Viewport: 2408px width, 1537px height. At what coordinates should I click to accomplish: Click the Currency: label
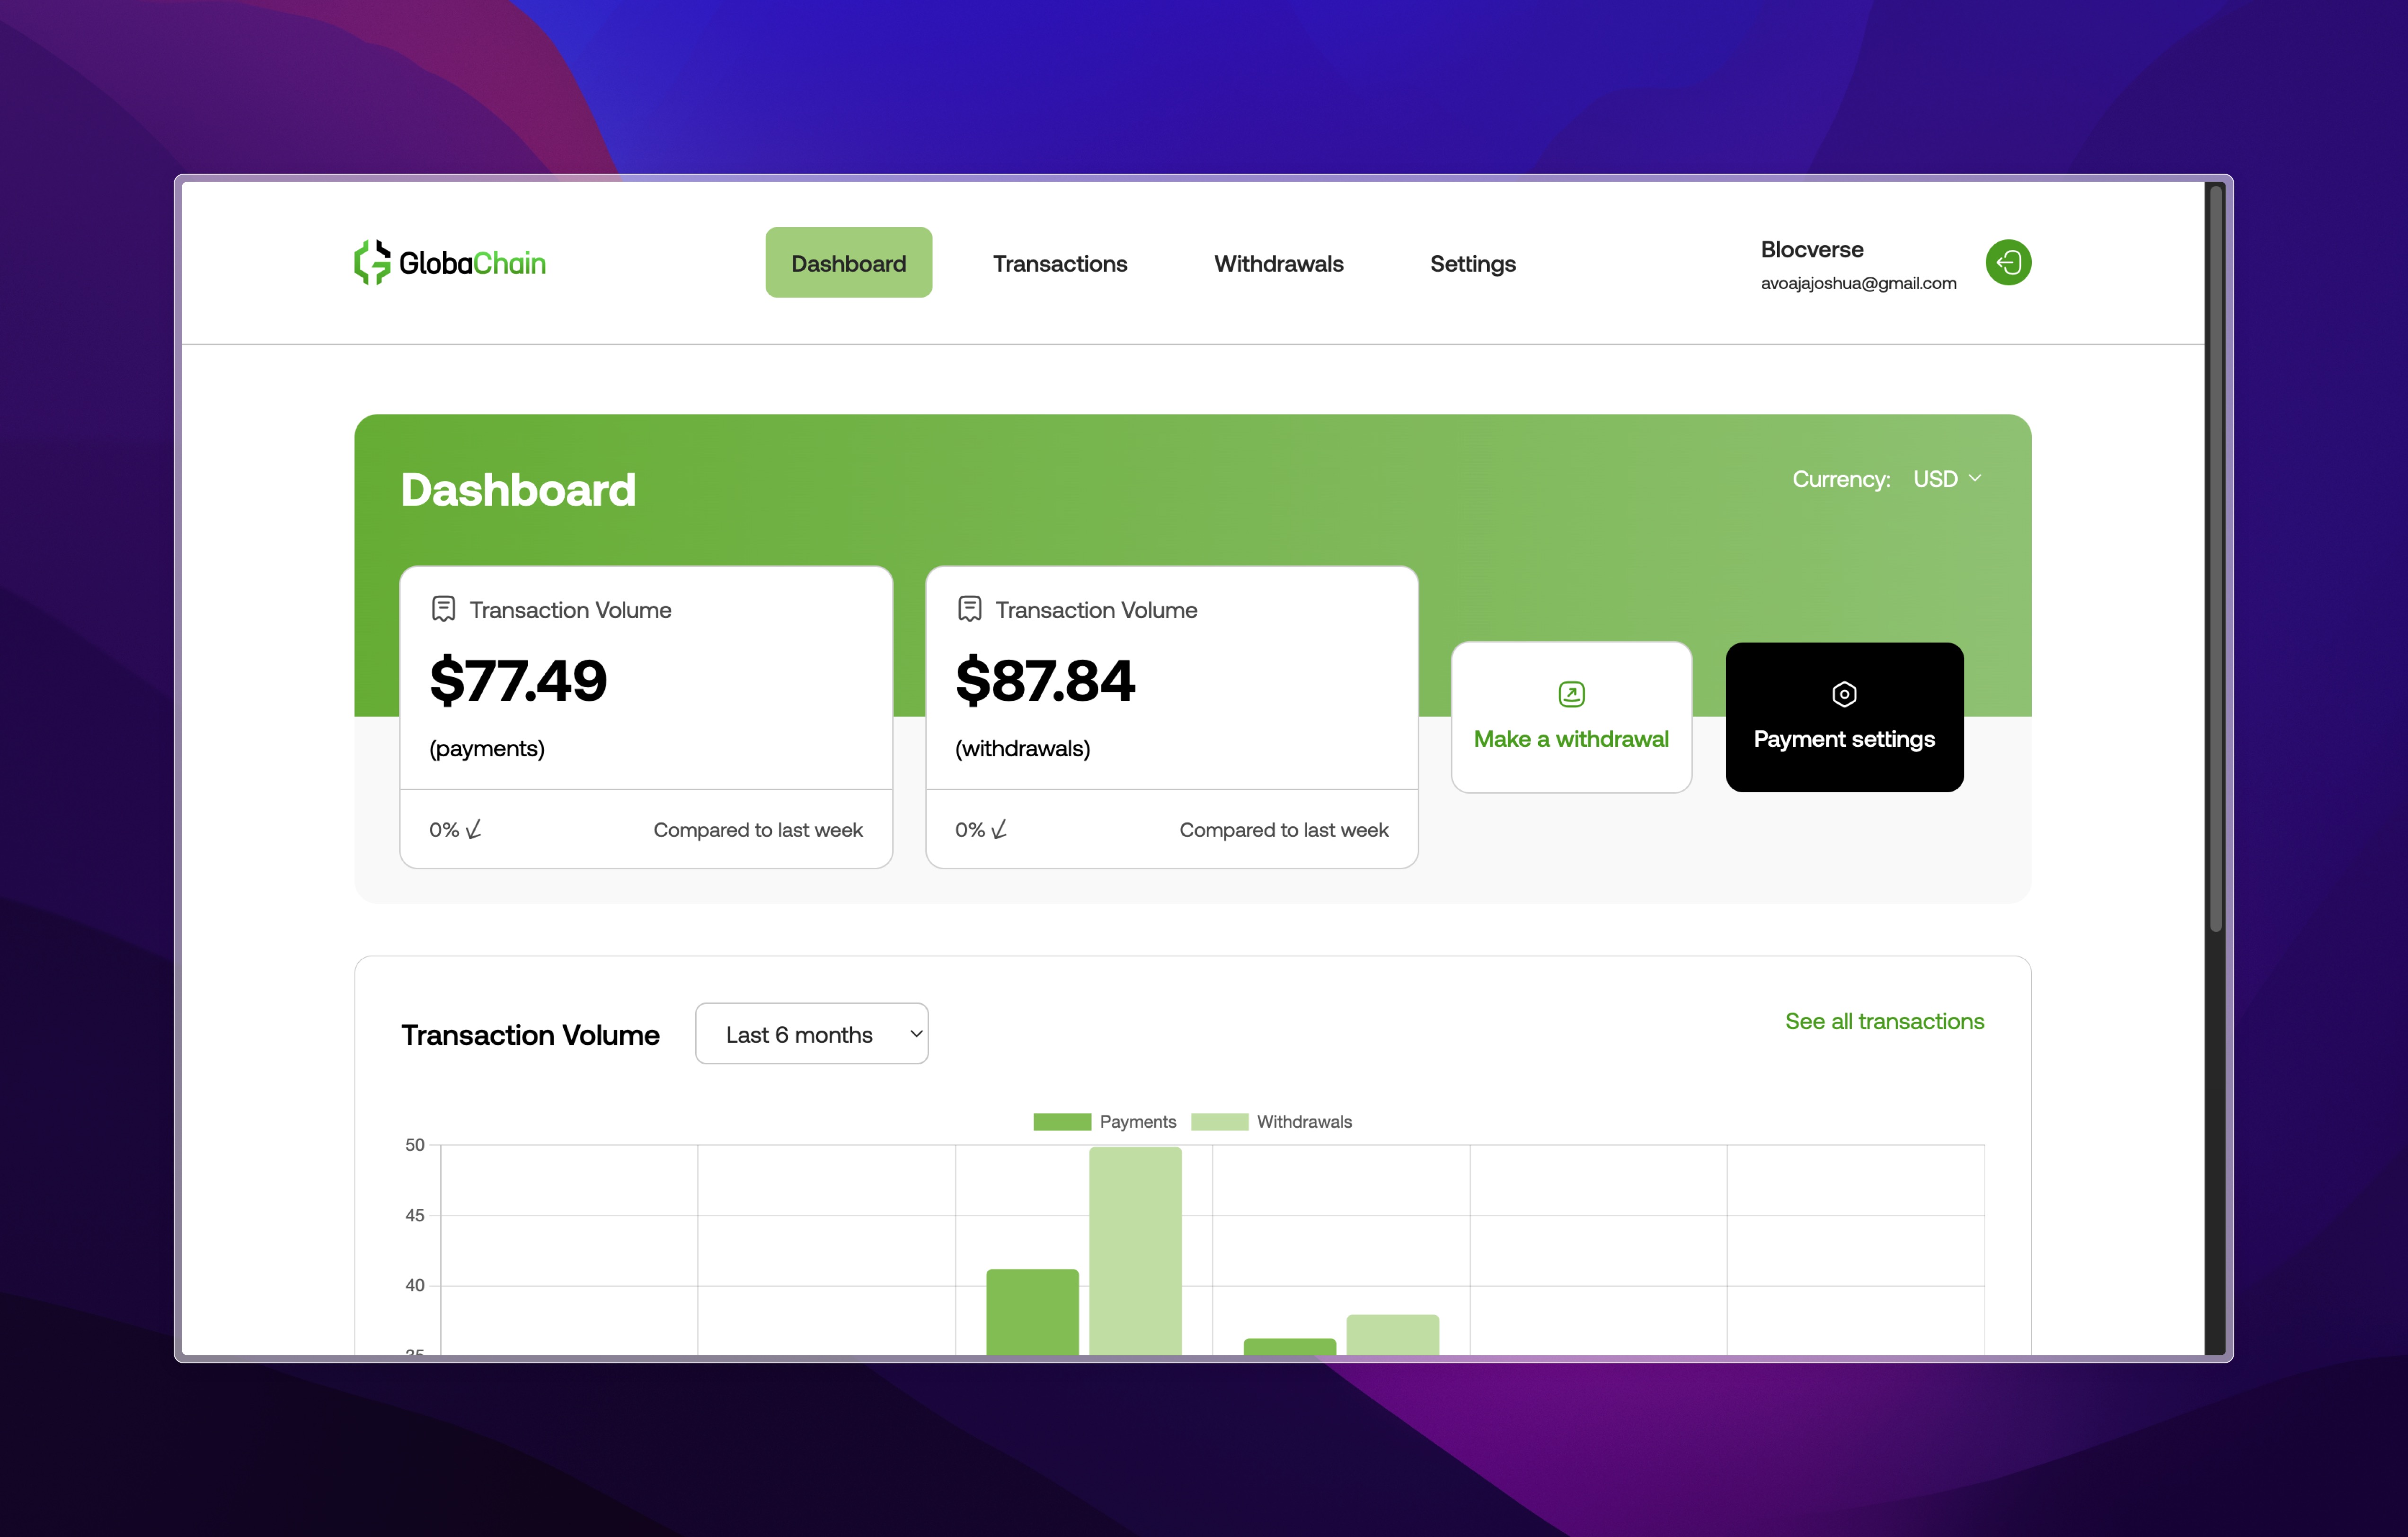tap(1841, 479)
